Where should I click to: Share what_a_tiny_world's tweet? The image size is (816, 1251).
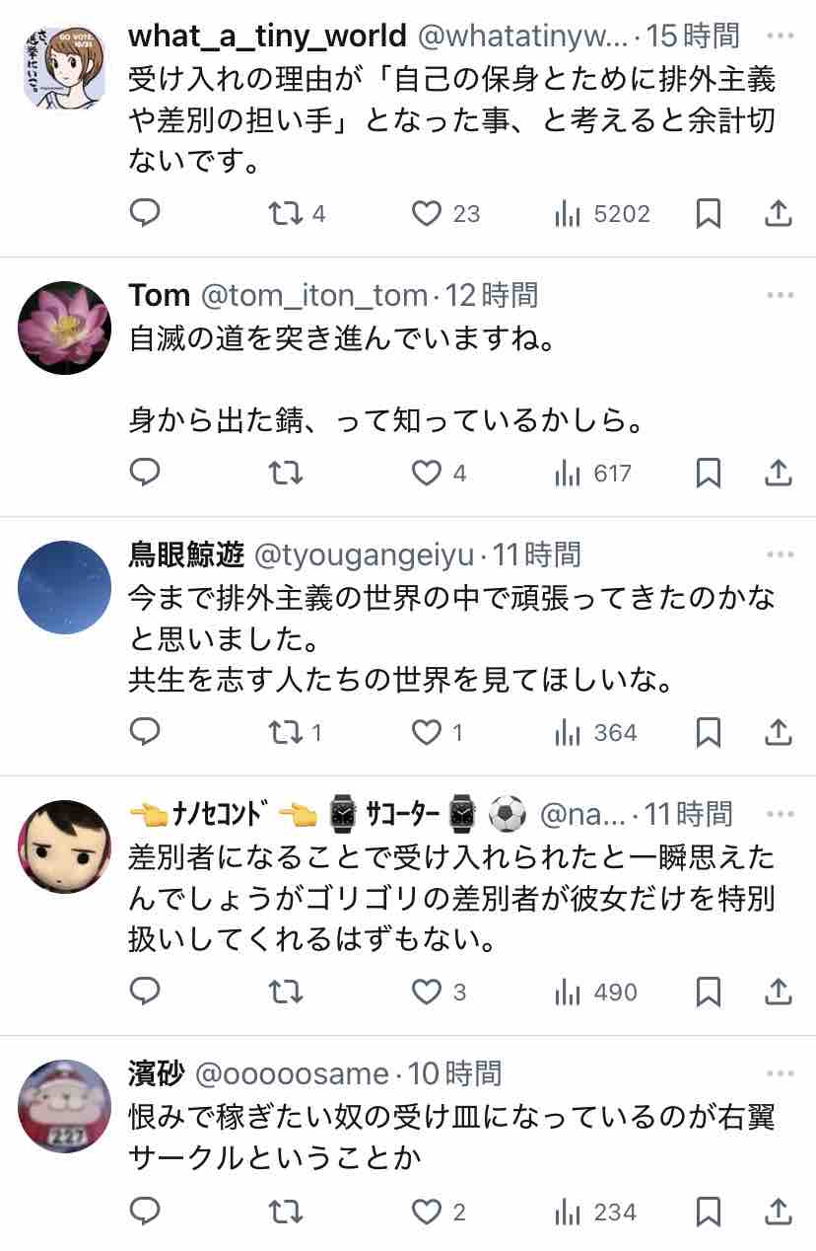[779, 213]
